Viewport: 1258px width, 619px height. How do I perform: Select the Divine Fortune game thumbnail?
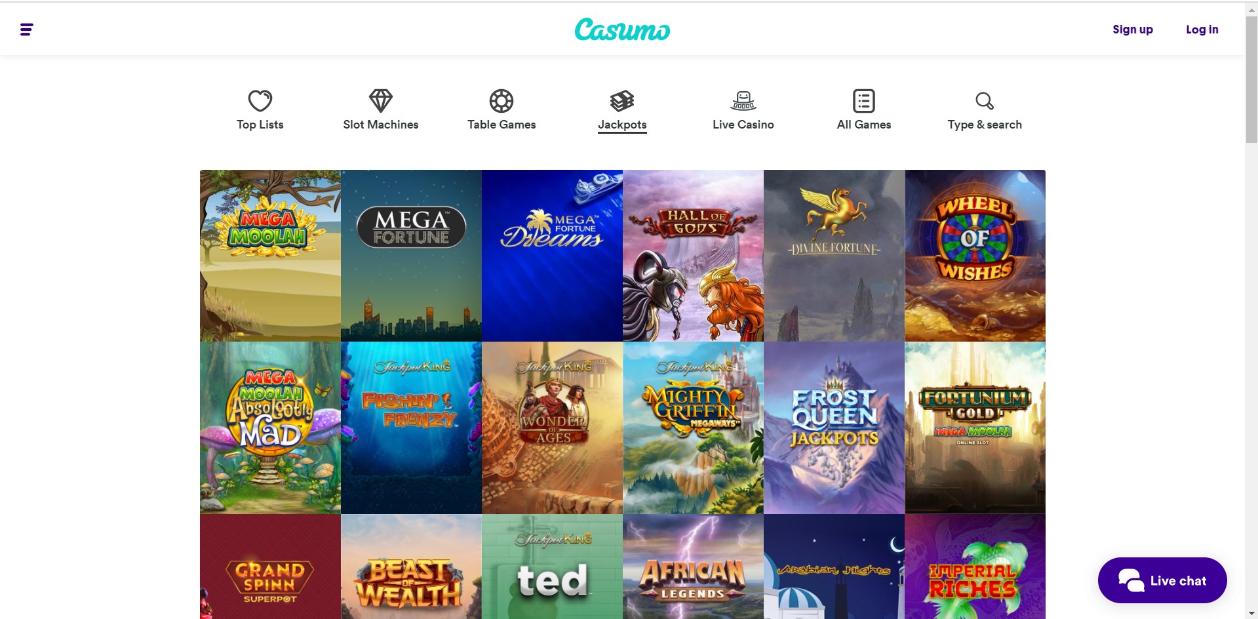point(834,256)
